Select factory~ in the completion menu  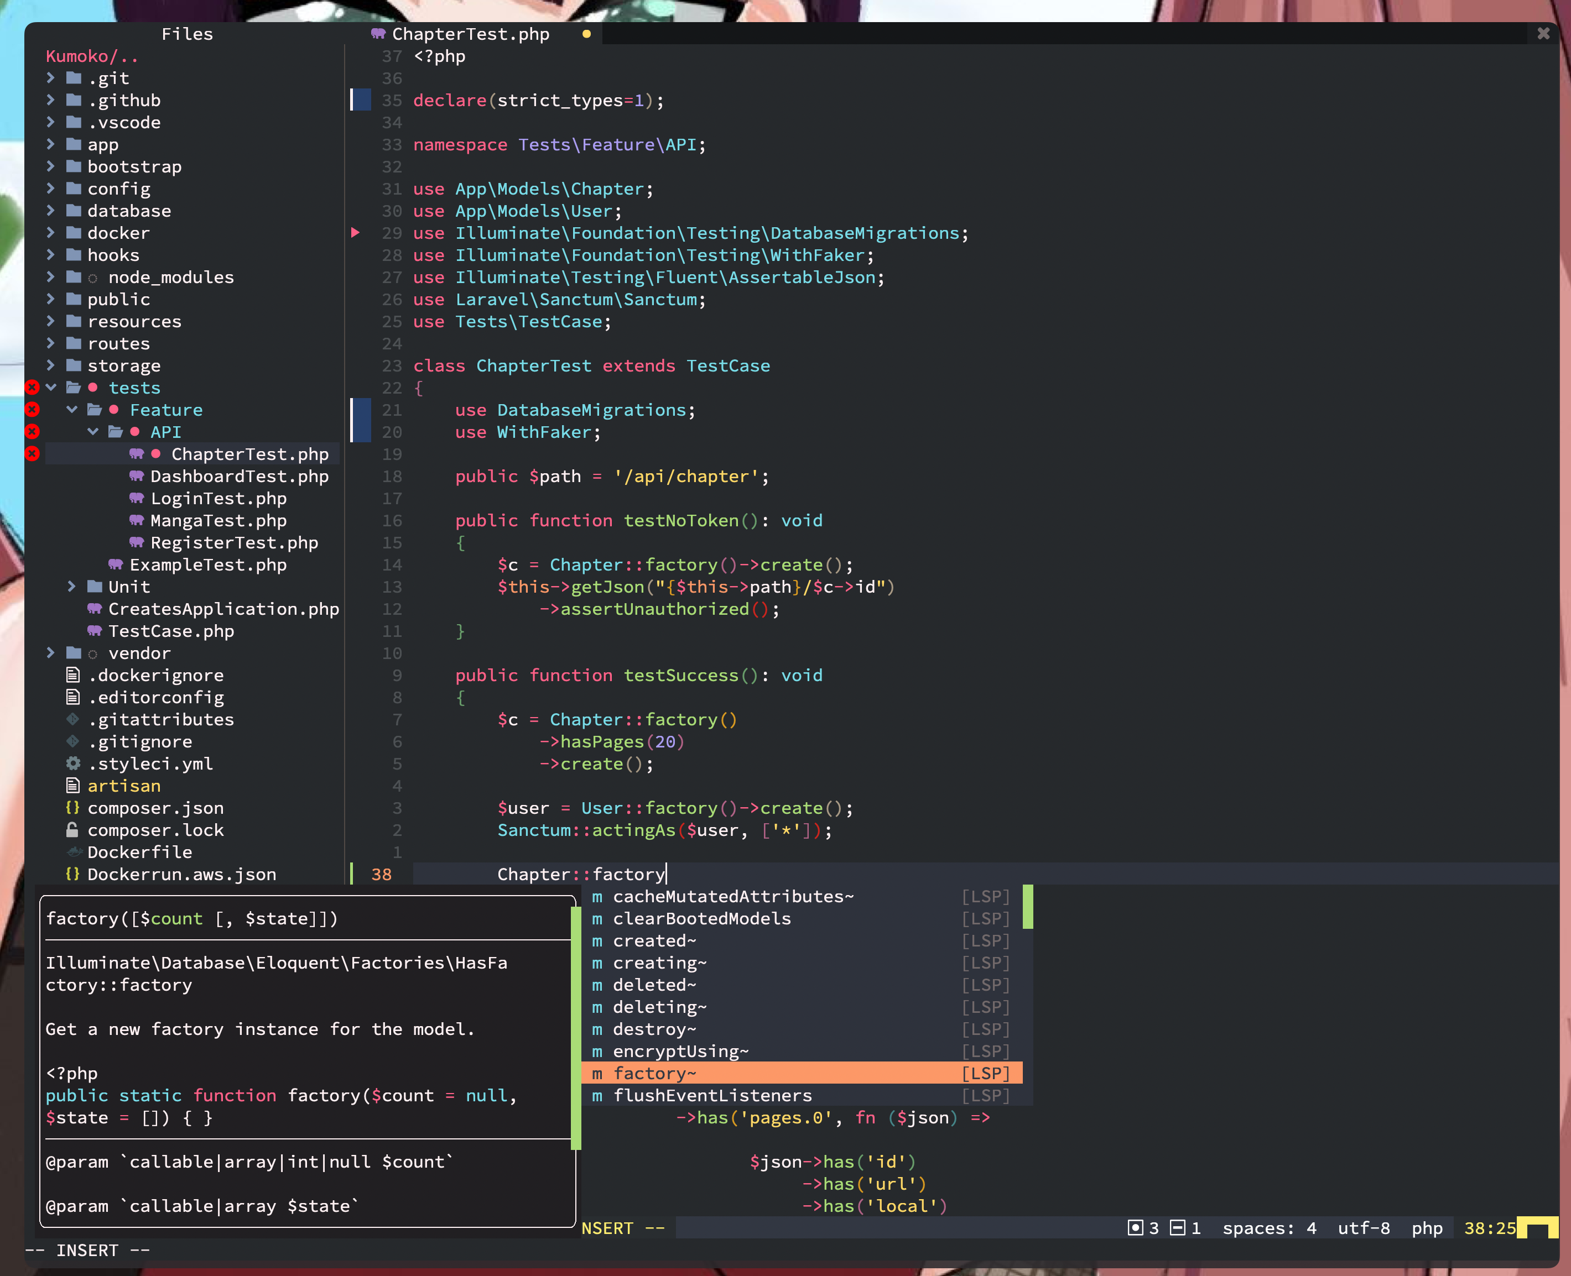(x=802, y=1073)
